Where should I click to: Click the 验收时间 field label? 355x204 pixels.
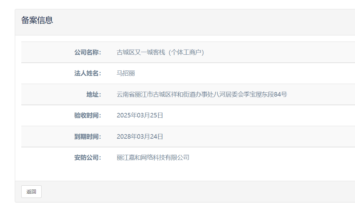(87, 116)
